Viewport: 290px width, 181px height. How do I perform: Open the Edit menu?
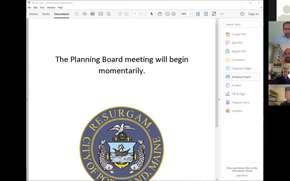(x=35, y=8)
